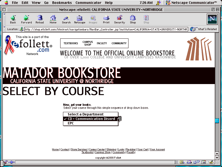
Task: Click the TEXTBOOKS nav button
Action: point(71,43)
